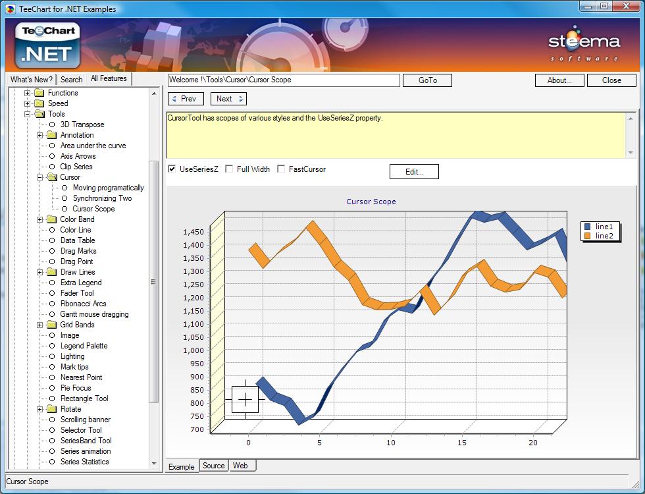
Task: Select the All Features tab
Action: pyautogui.click(x=109, y=78)
